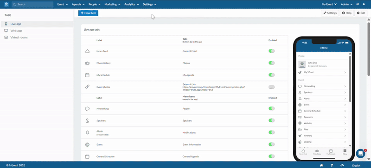Click the Networking chat bubble icon in table

87,109
